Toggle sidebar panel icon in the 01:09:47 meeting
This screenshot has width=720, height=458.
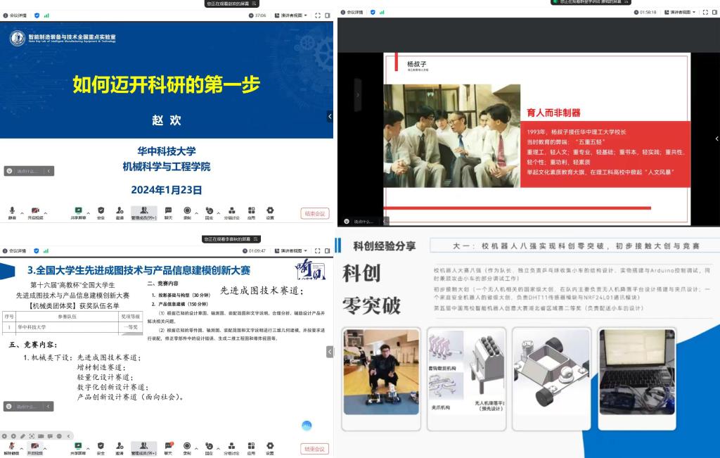[x=326, y=250]
